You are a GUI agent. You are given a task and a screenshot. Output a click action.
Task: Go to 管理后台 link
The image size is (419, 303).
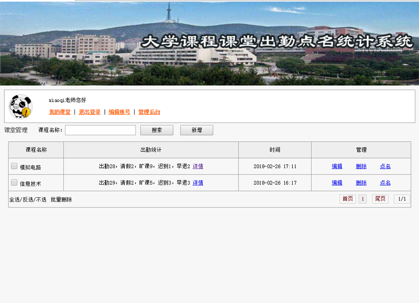click(149, 112)
